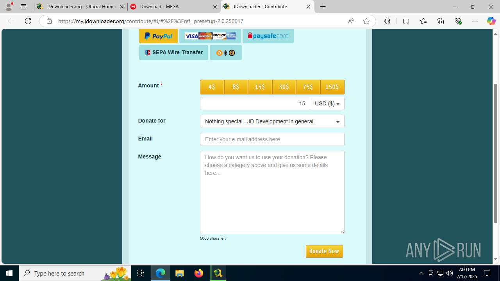This screenshot has width=500, height=281.
Task: Close the Download - MEGA tab
Action: [x=215, y=7]
